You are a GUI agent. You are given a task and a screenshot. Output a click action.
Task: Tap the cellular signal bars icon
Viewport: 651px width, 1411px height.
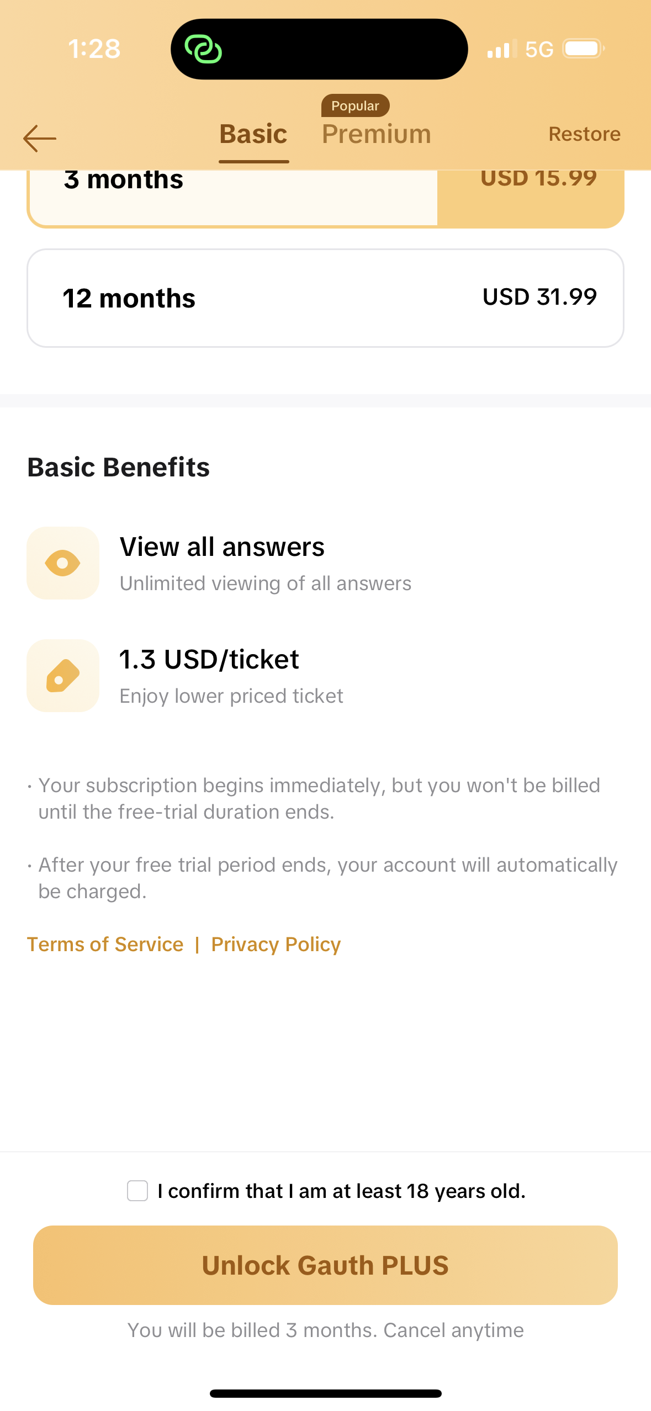click(501, 50)
